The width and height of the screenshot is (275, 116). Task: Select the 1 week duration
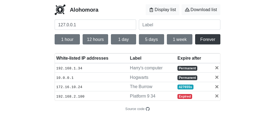point(180,39)
